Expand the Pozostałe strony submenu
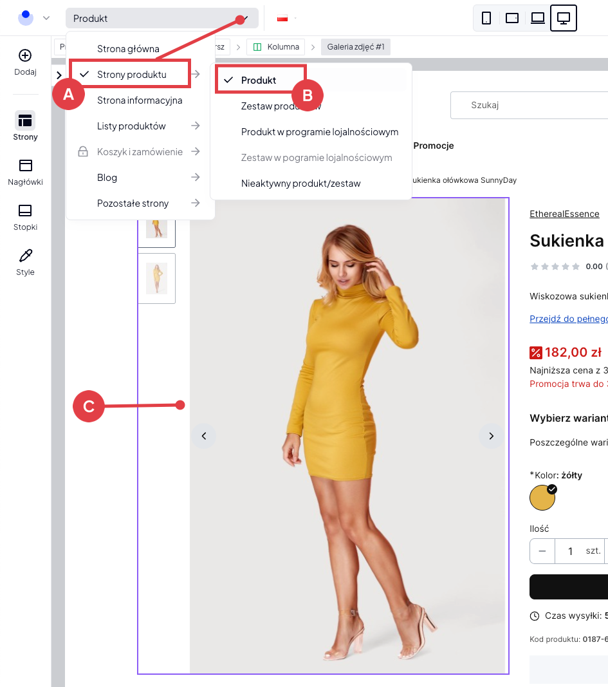608x687 pixels. coord(194,203)
